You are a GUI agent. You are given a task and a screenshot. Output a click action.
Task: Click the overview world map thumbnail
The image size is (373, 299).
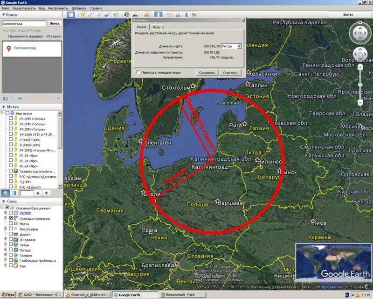coord(333,263)
